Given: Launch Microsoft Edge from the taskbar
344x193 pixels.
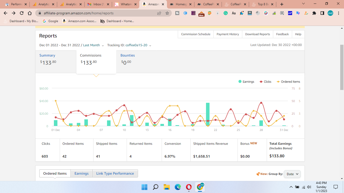Looking at the screenshot, I should click(178, 187).
